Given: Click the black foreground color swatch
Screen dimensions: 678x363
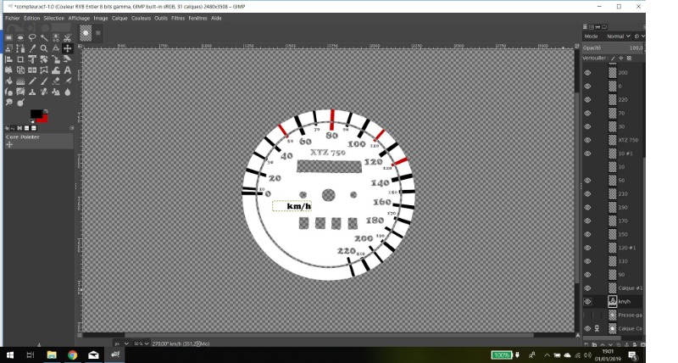Looking at the screenshot, I should (35, 114).
